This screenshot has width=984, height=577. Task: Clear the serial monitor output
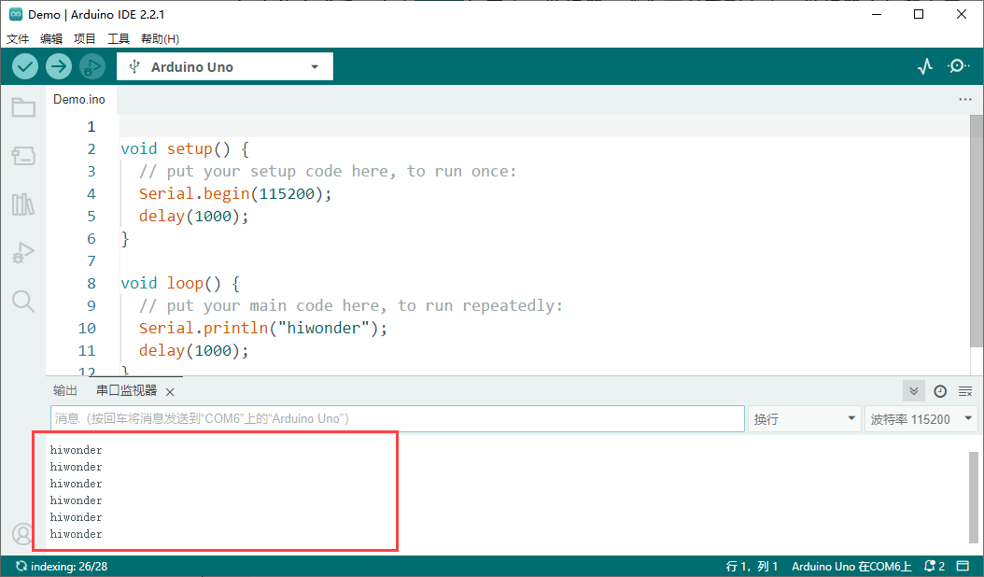coord(965,391)
